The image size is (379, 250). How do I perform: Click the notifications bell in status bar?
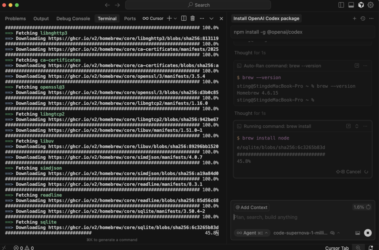pyautogui.click(x=370, y=248)
